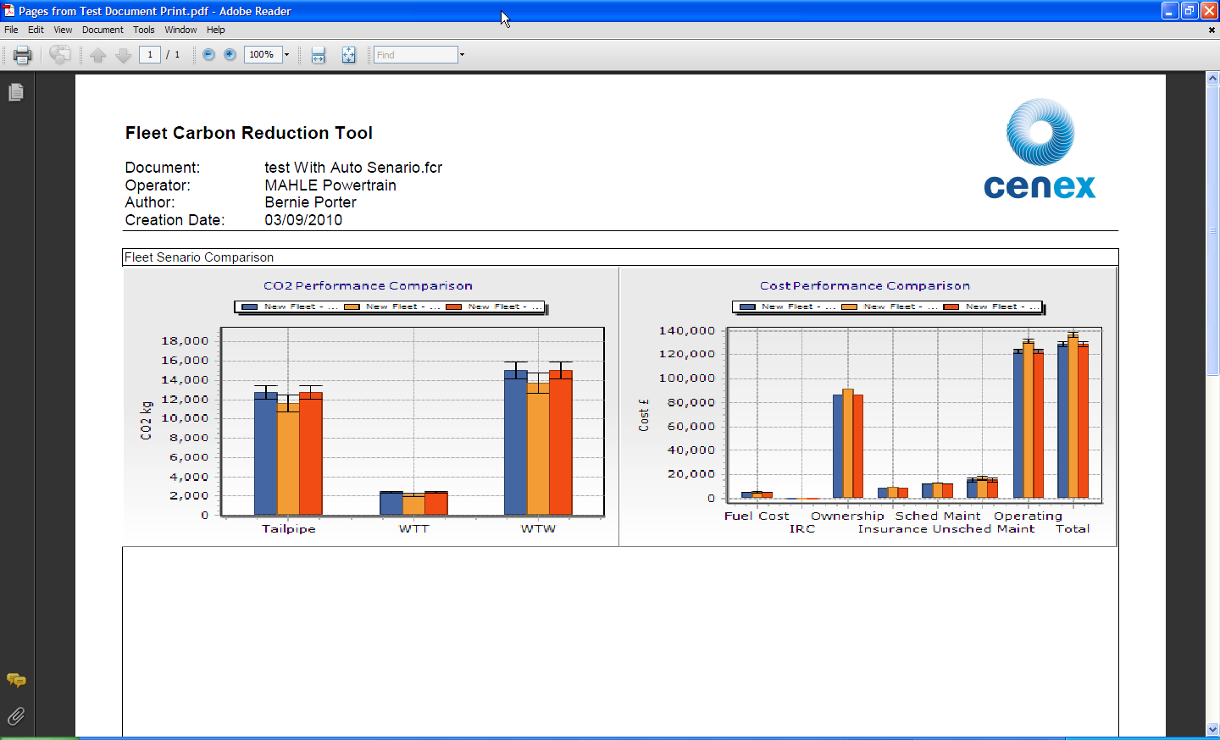Click the 'Fuel Cost' axis label
Viewport: 1220px width, 740px height.
click(x=757, y=516)
